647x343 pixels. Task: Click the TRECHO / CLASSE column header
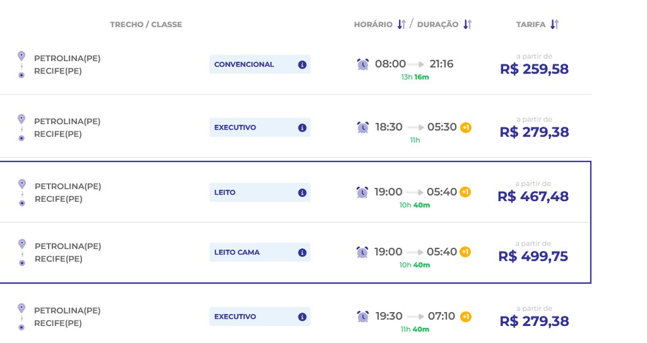click(x=146, y=24)
